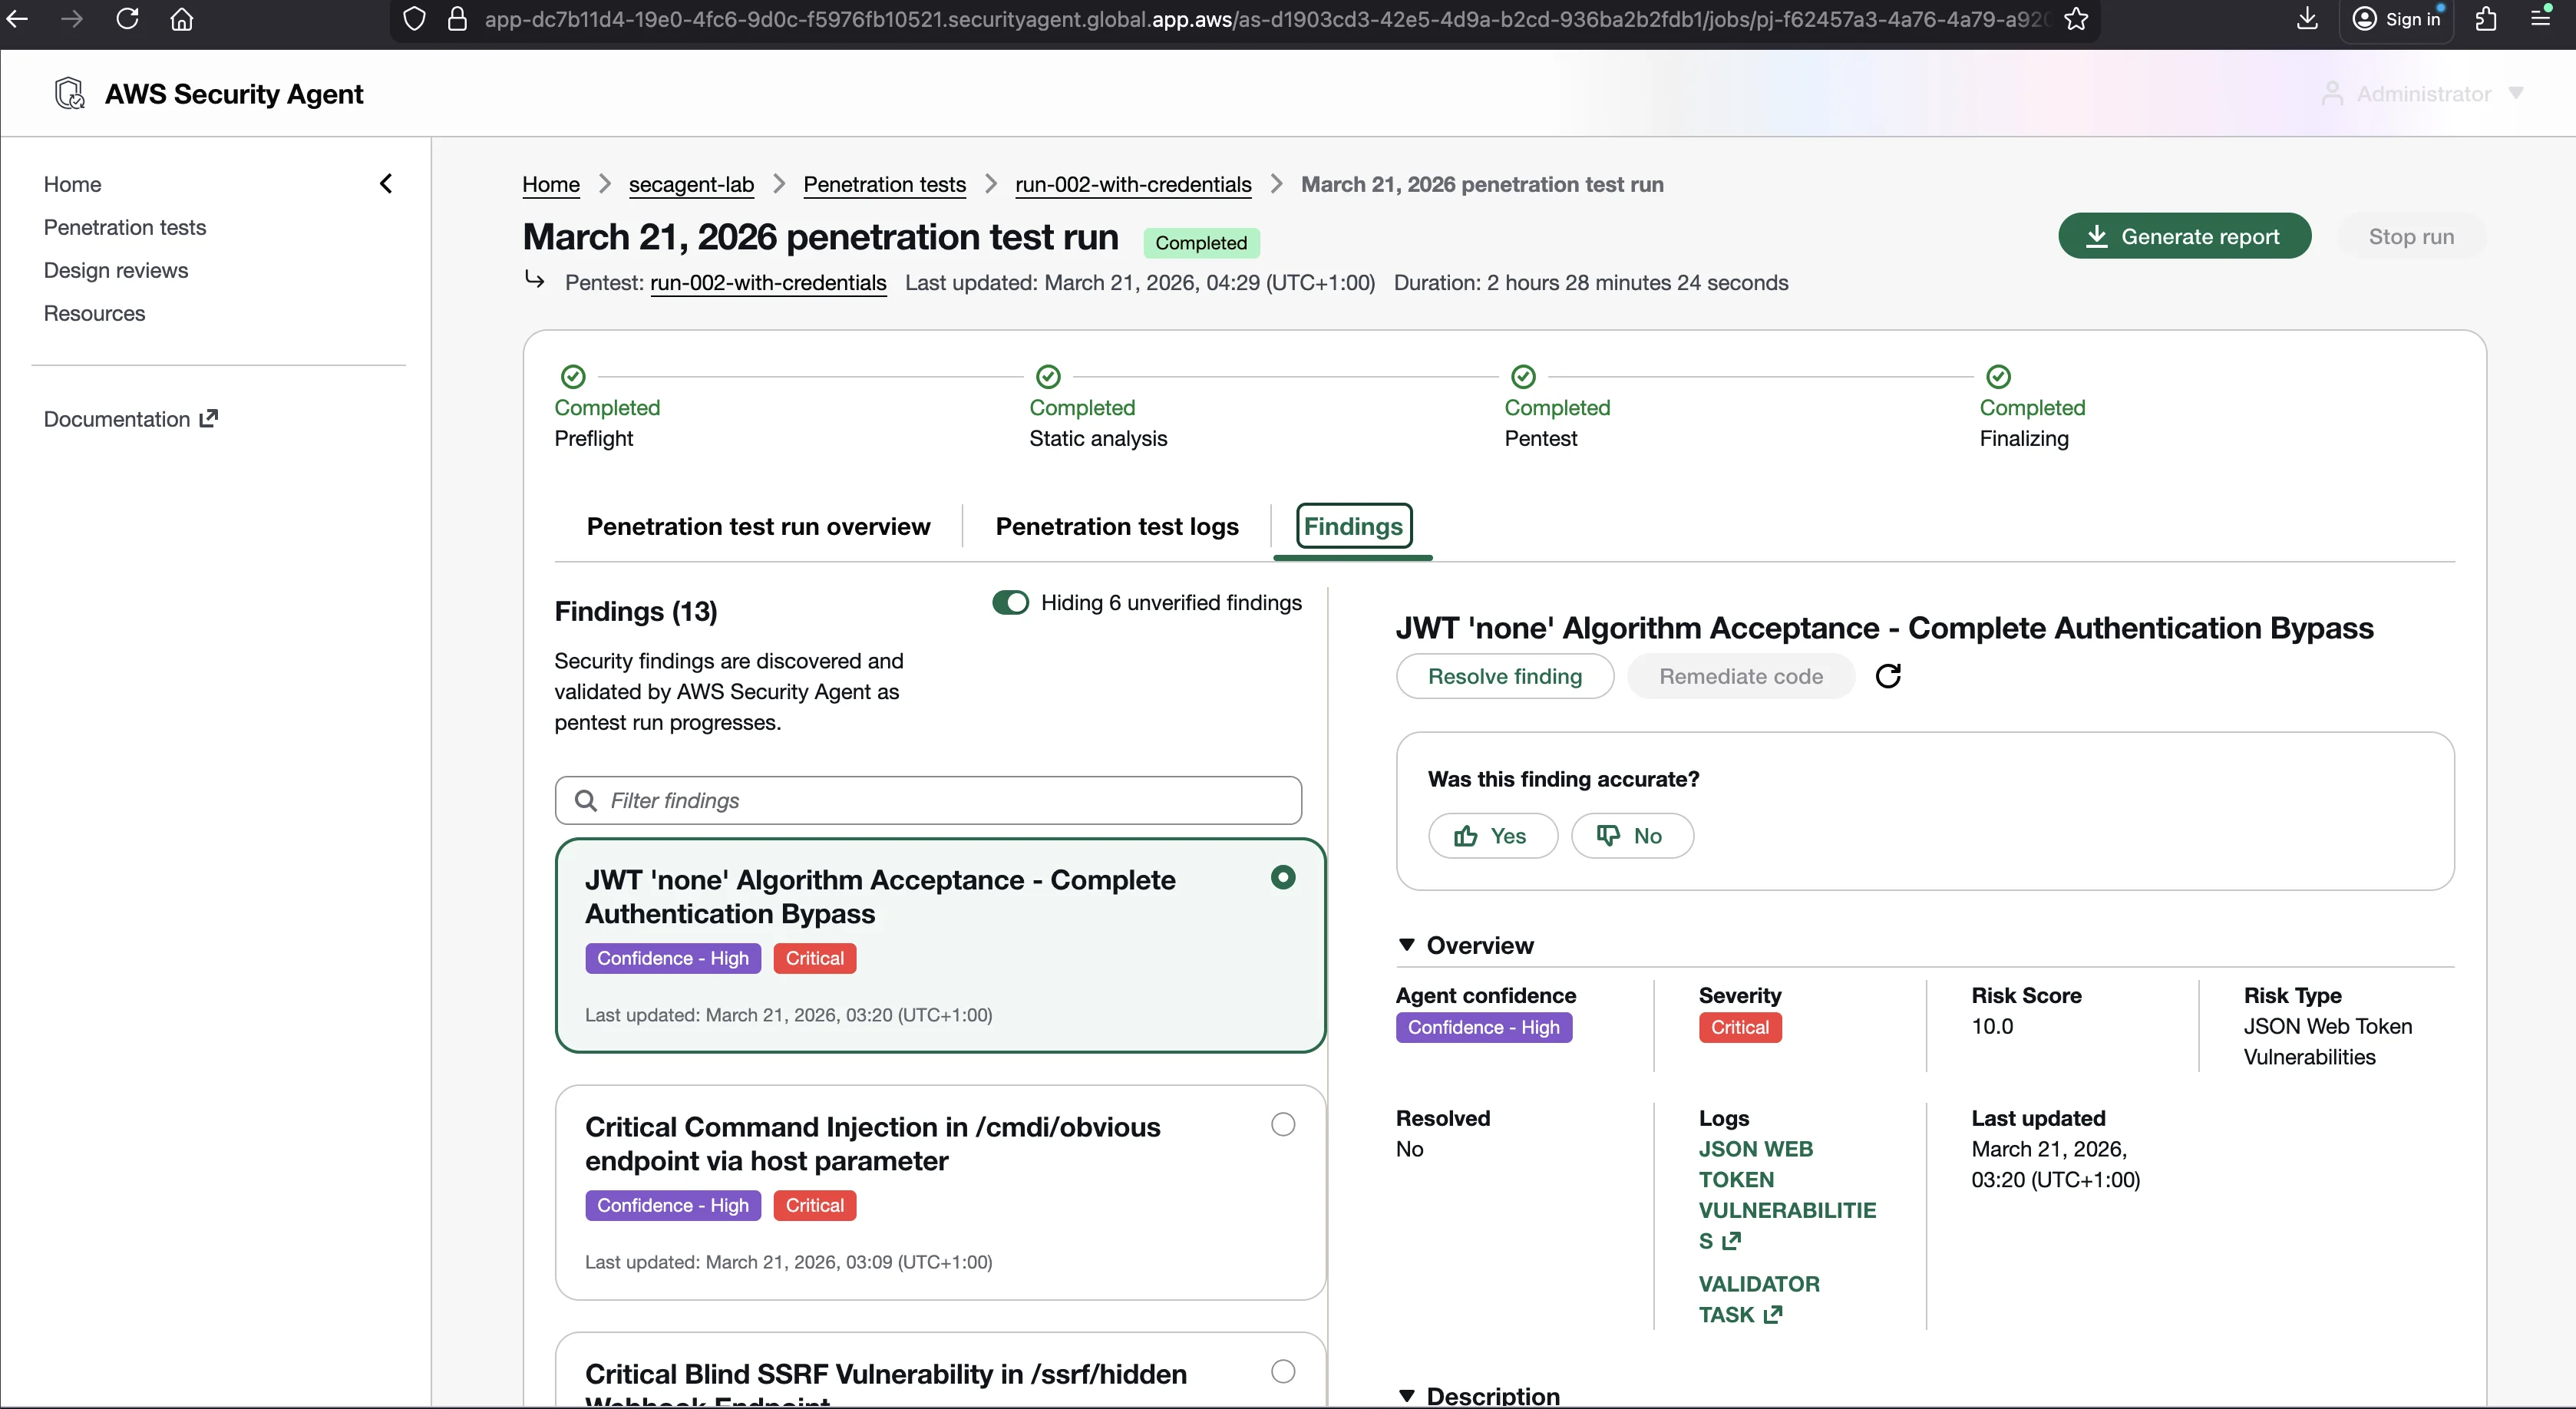The height and width of the screenshot is (1409, 2576).
Task: Click the Resolved value No
Action: (x=1409, y=1149)
